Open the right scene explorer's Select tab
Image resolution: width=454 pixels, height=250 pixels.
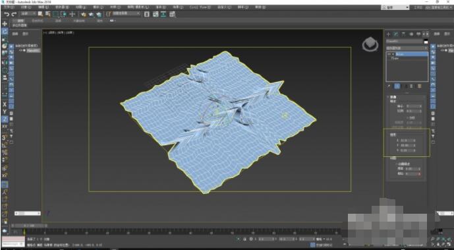(436, 34)
